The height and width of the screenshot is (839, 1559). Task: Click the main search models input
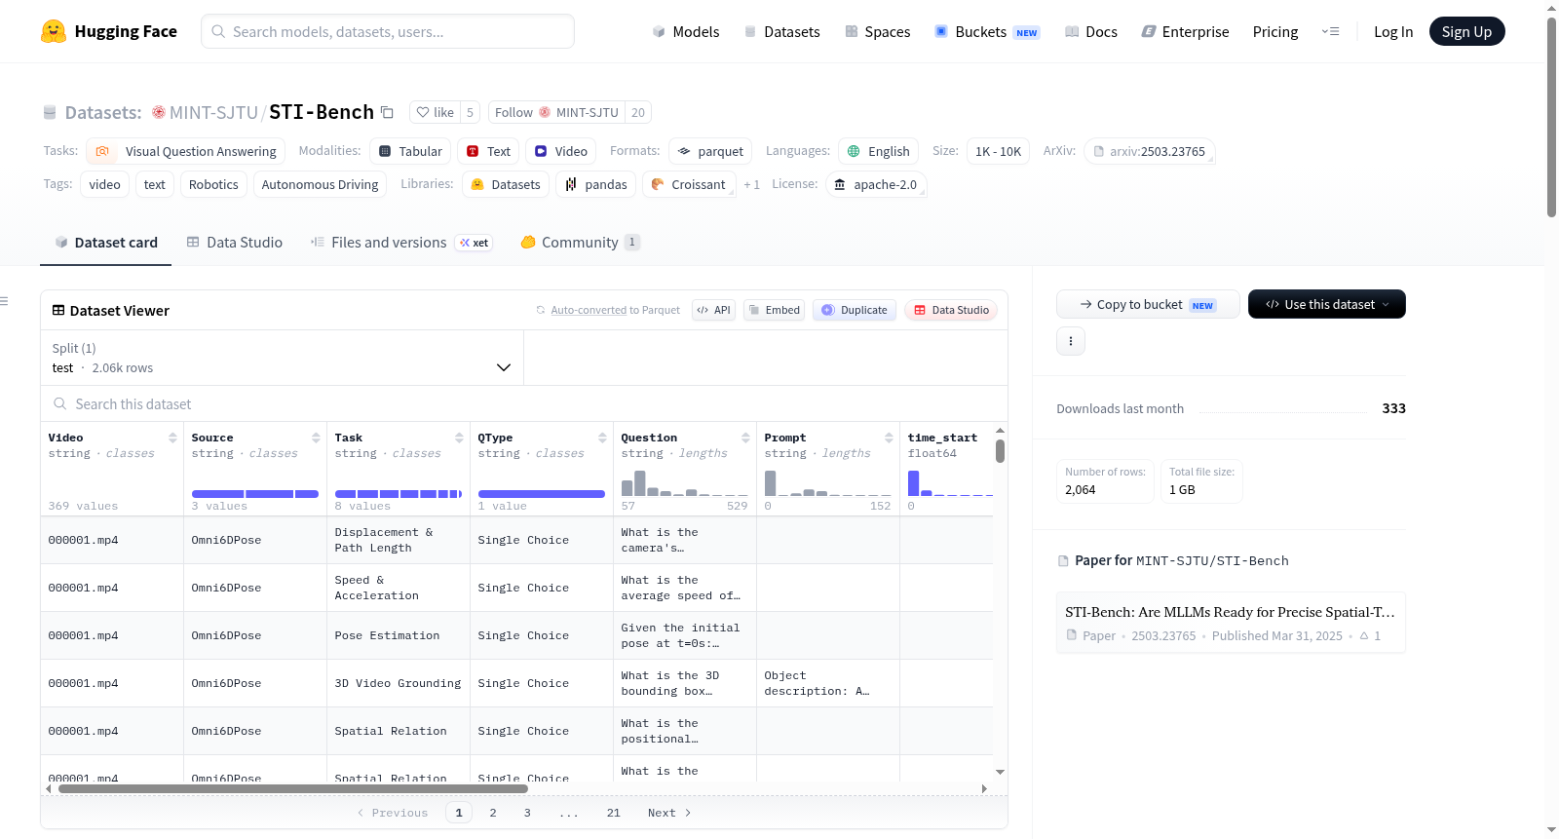click(388, 31)
